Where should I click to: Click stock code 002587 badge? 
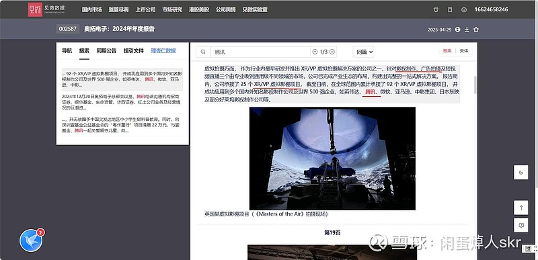tap(68, 29)
